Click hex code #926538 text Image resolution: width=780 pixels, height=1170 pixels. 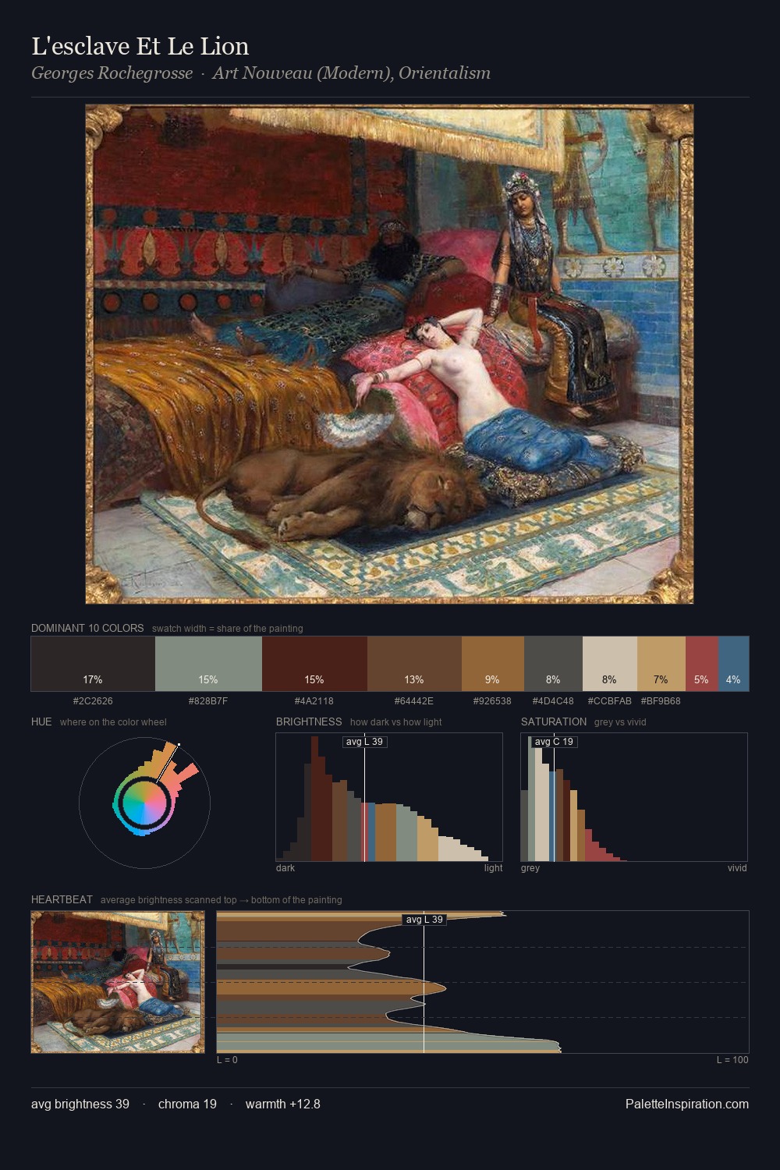click(493, 701)
